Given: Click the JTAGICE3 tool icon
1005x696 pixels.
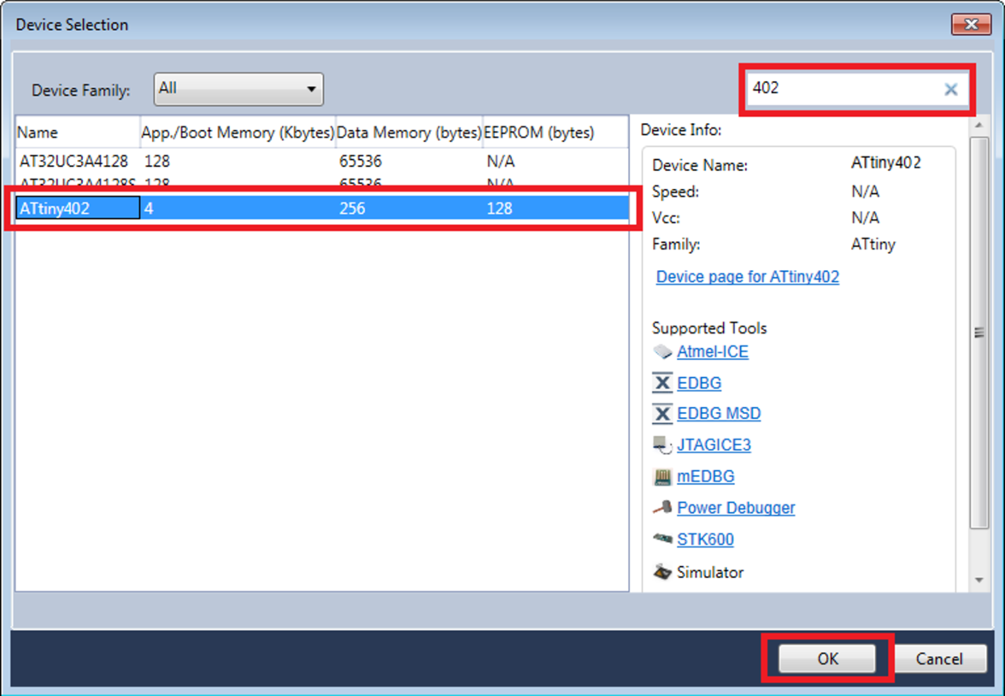Looking at the screenshot, I should coord(662,445).
